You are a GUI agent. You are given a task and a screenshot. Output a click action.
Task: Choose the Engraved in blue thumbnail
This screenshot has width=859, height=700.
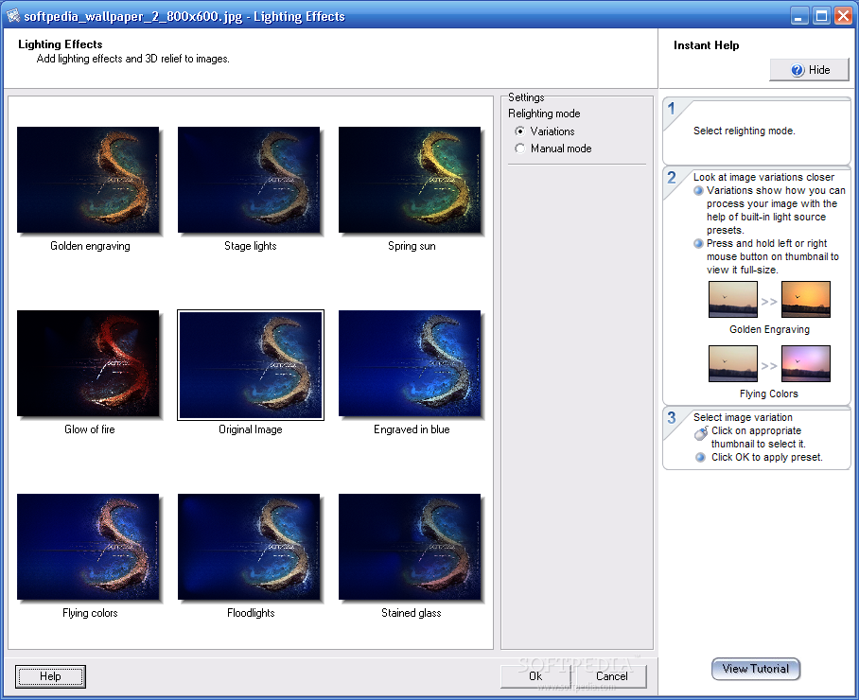(410, 363)
